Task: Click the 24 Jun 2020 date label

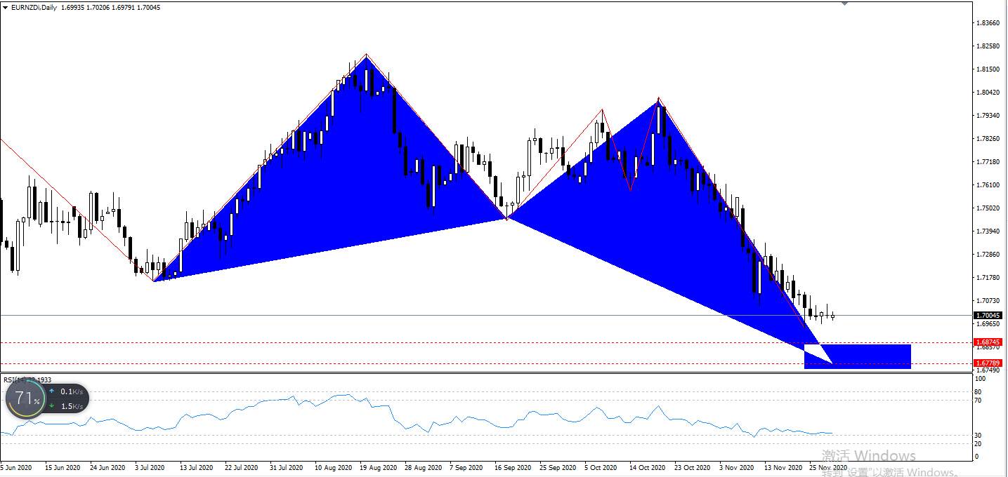Action: 107,467
